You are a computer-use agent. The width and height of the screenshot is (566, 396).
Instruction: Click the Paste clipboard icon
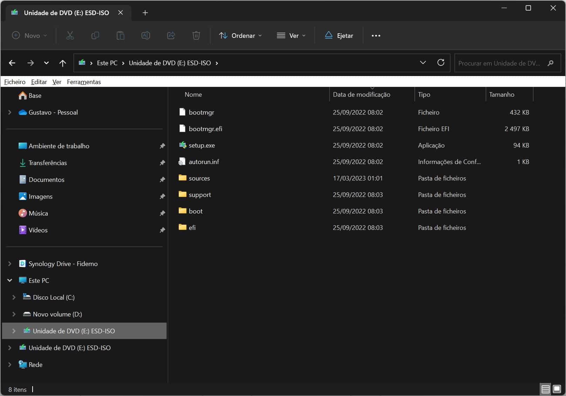point(120,35)
